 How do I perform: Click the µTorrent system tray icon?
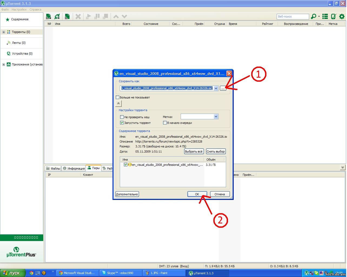307,273
